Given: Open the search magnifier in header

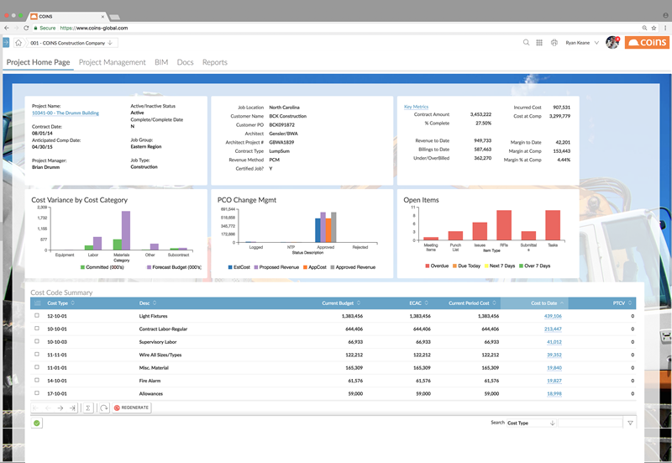Looking at the screenshot, I should pyautogui.click(x=527, y=43).
